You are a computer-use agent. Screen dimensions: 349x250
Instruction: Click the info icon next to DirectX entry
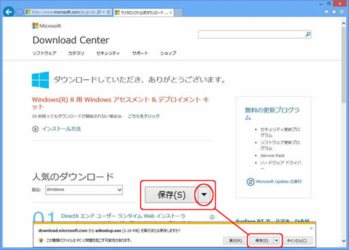coord(212,217)
